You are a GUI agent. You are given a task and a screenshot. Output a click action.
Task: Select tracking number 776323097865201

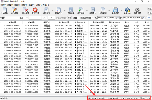click(31, 64)
